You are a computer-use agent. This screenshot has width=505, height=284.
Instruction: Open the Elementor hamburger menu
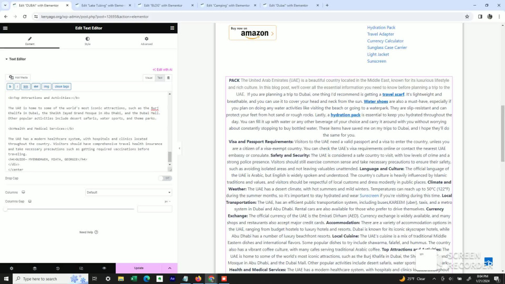tap(5, 28)
